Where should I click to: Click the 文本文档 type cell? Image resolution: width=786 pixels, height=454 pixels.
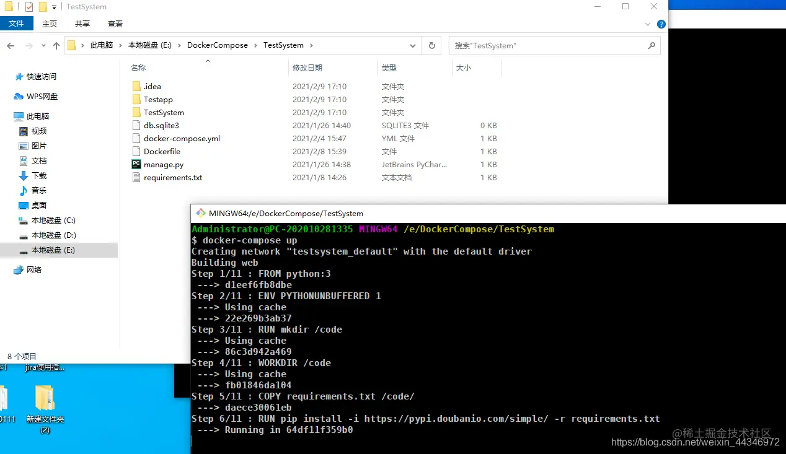pyautogui.click(x=397, y=177)
